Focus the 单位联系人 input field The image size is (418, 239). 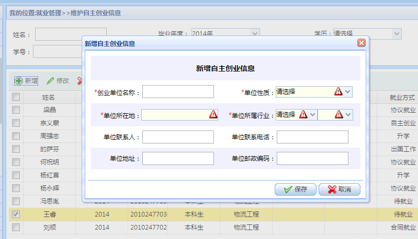[178, 137]
